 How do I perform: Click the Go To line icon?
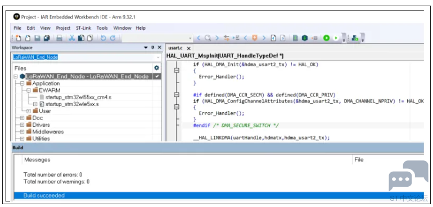(236, 38)
